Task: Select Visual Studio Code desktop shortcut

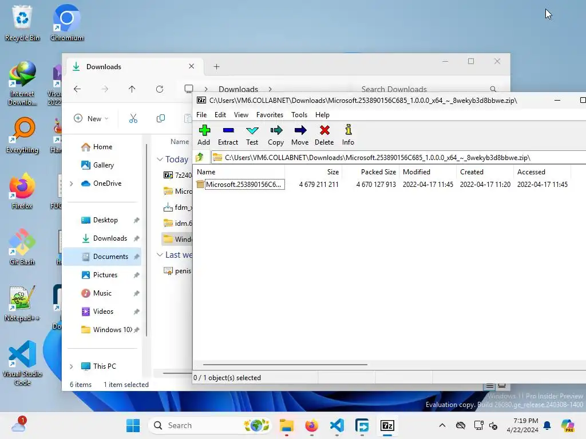Action: (22, 363)
